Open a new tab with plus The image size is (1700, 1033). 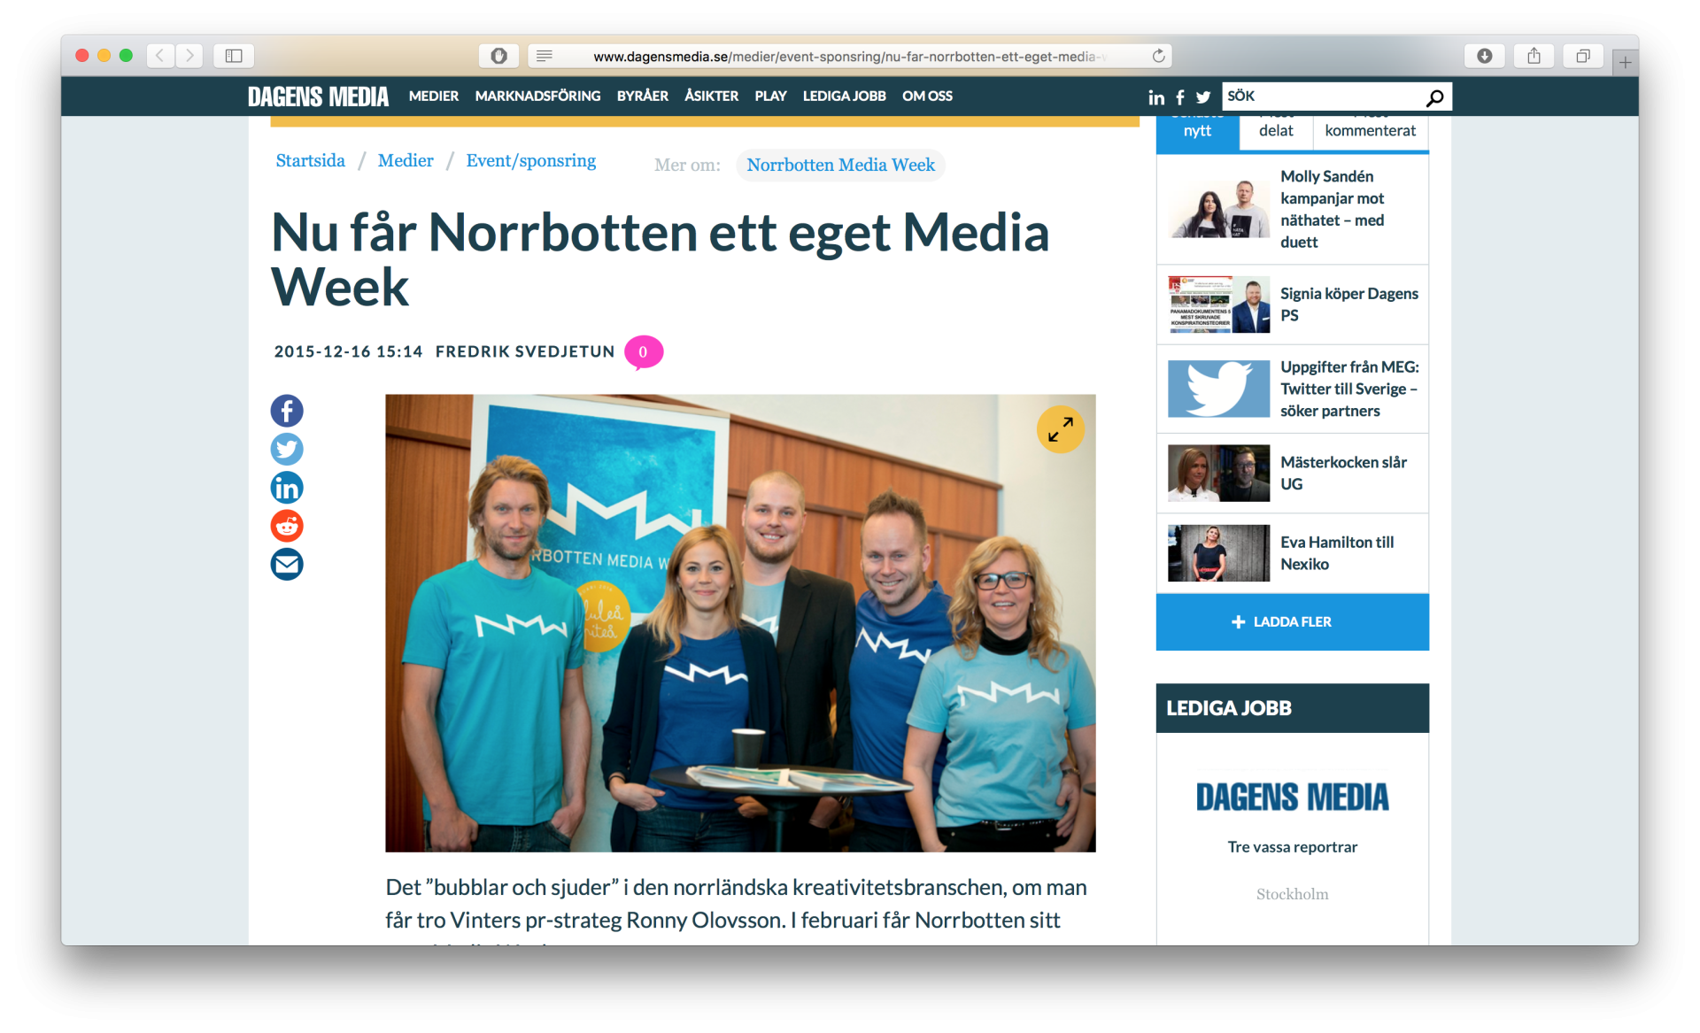[1625, 62]
